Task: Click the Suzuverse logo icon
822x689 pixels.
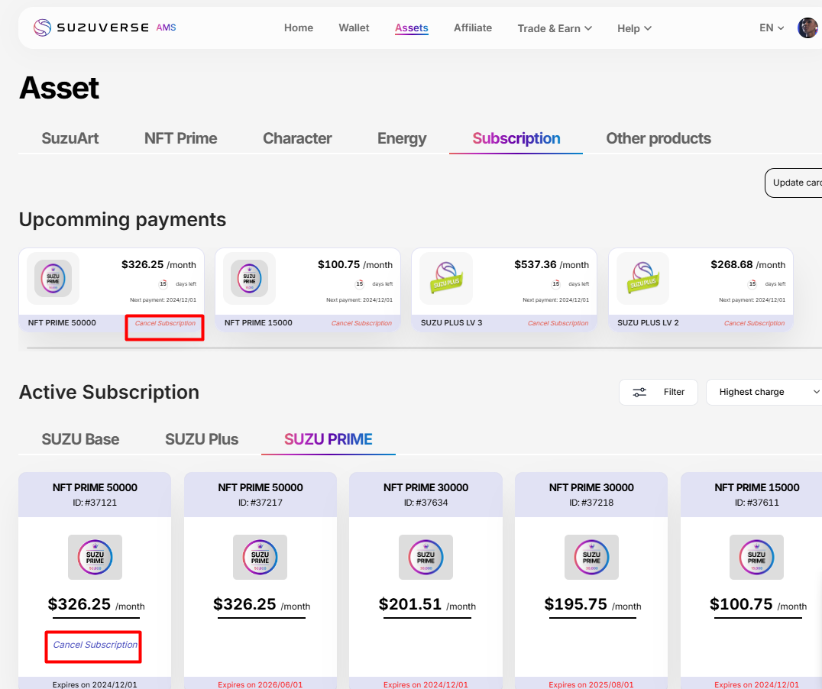Action: coord(43,28)
